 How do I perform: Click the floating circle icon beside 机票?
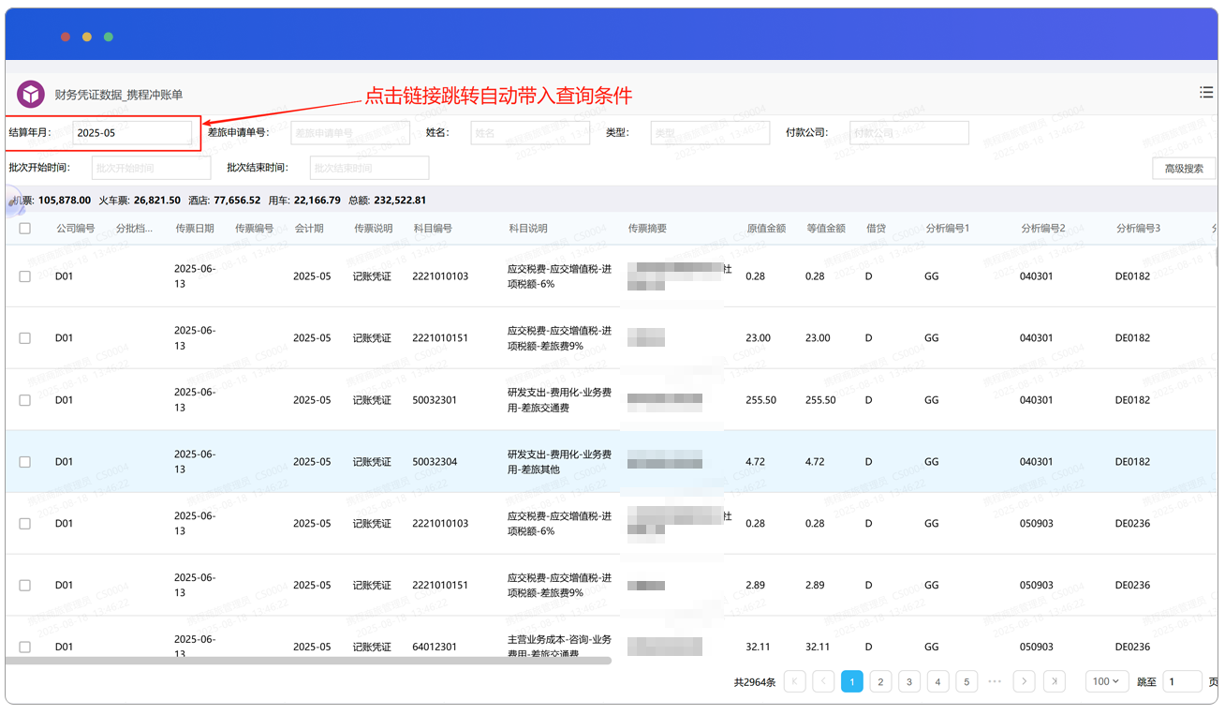click(x=14, y=201)
